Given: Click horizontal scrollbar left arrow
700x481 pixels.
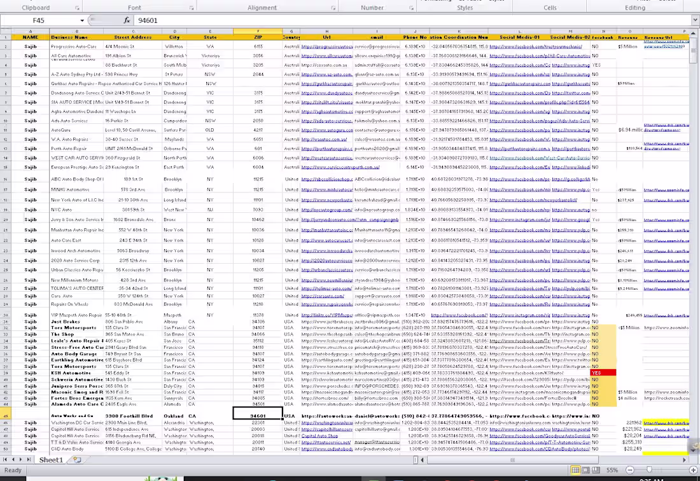Looking at the screenshot, I should [x=423, y=459].
